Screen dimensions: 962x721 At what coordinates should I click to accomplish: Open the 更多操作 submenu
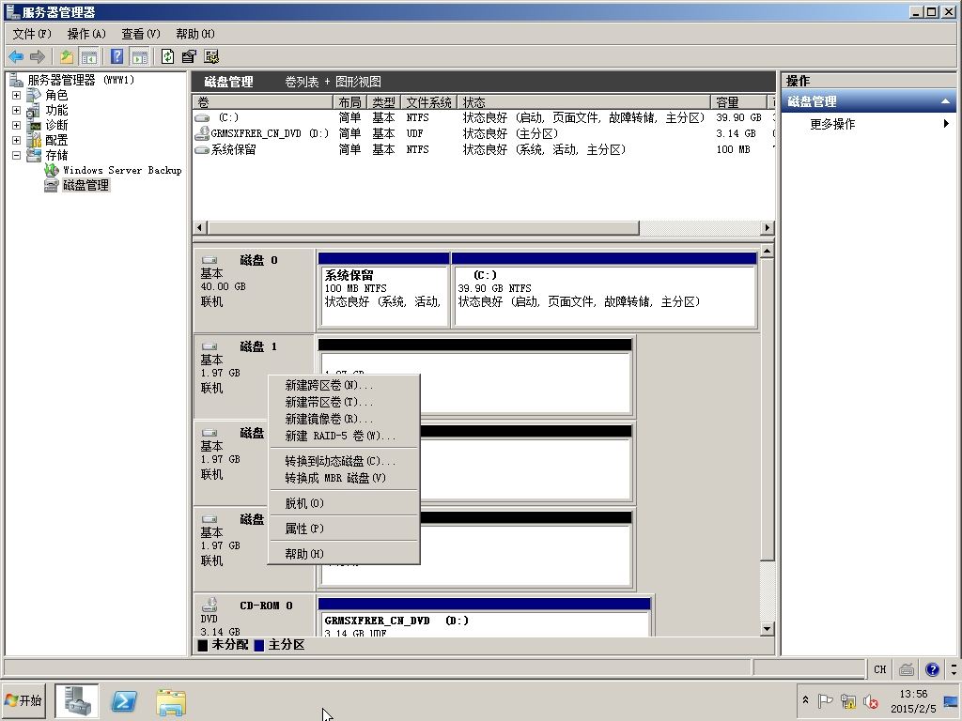[868, 125]
